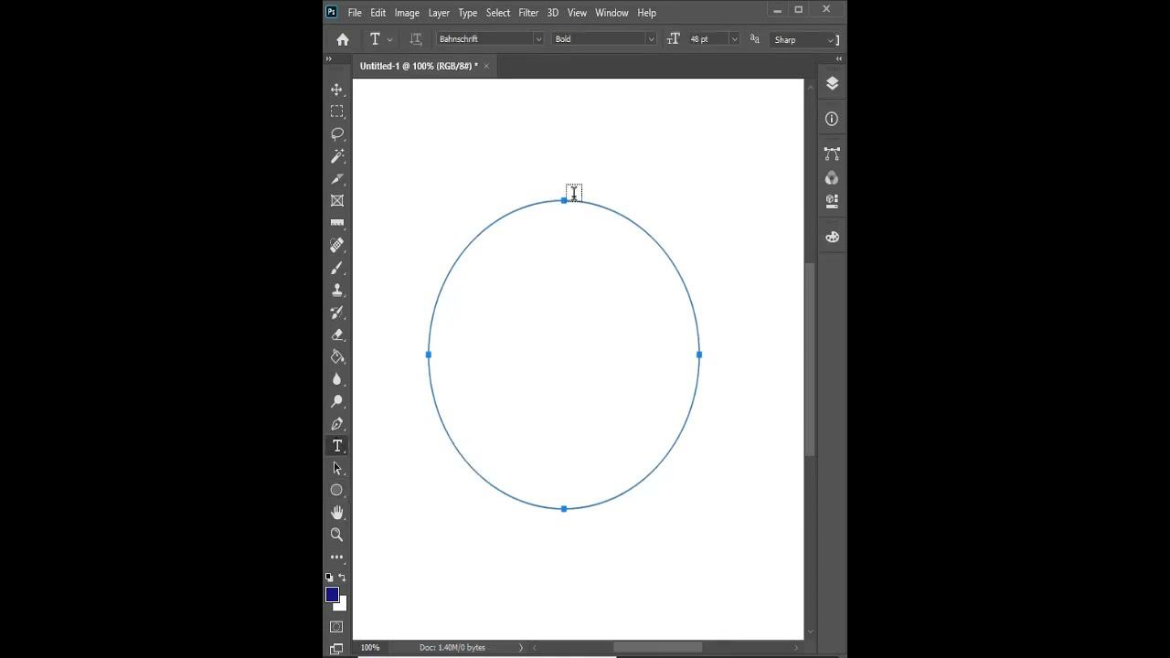The image size is (1170, 658).
Task: Select the Dodge tool
Action: (x=337, y=401)
